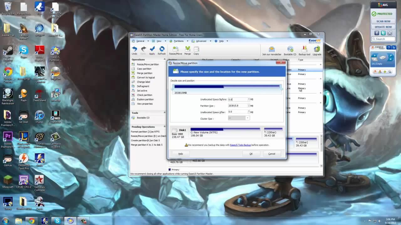
Task: Click Unallocated Space Before spinner arrows
Action: (249, 99)
